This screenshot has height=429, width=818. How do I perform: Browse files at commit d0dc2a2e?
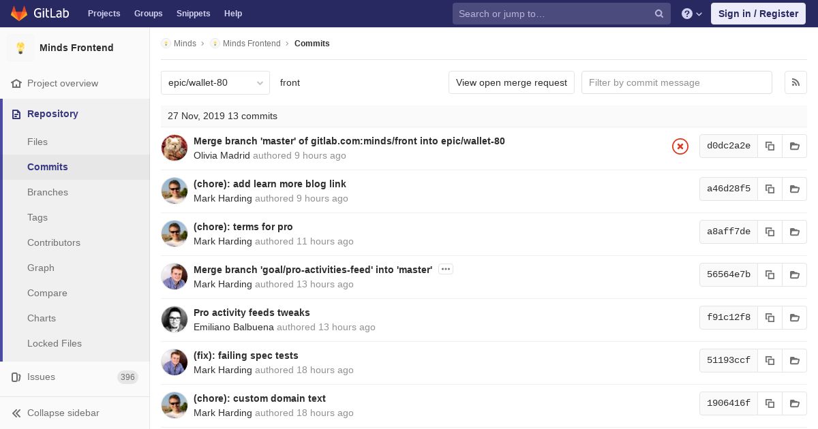click(795, 146)
